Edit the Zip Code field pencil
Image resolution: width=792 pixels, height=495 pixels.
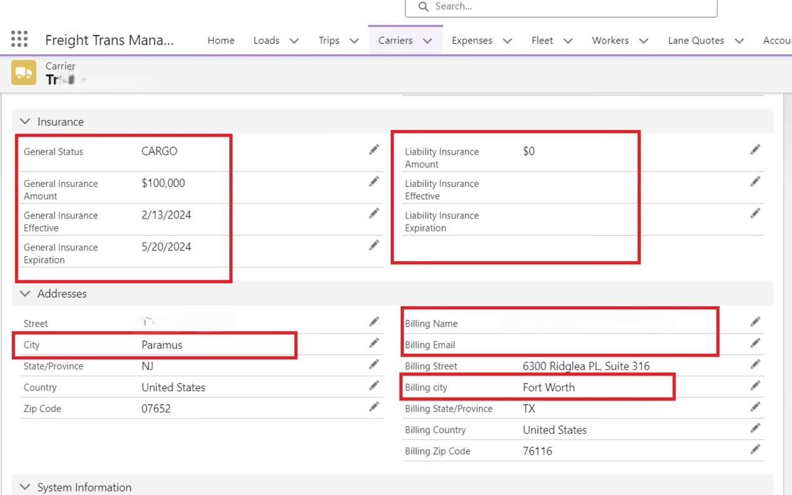click(x=374, y=407)
